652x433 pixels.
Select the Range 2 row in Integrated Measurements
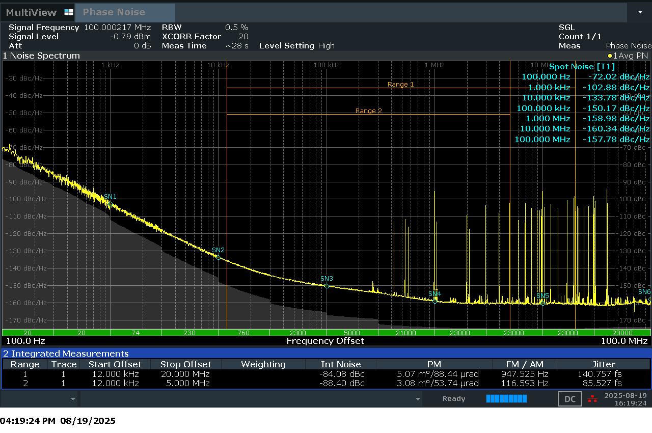pos(24,383)
